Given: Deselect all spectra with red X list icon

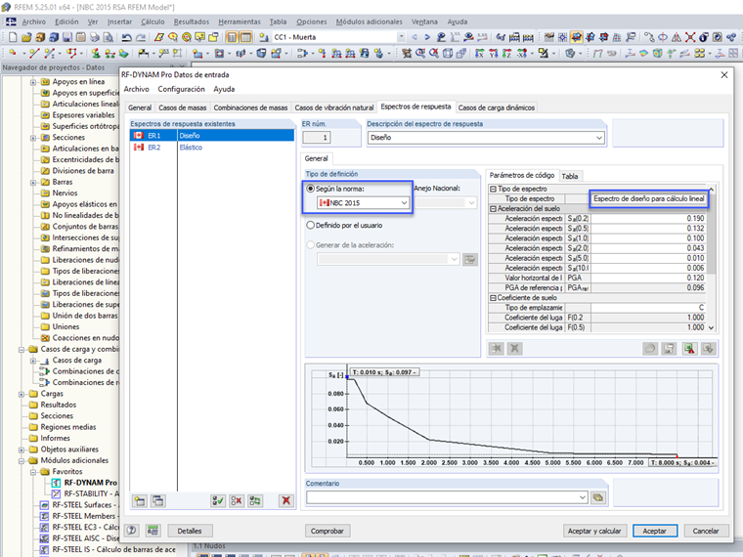Looking at the screenshot, I should (x=237, y=500).
